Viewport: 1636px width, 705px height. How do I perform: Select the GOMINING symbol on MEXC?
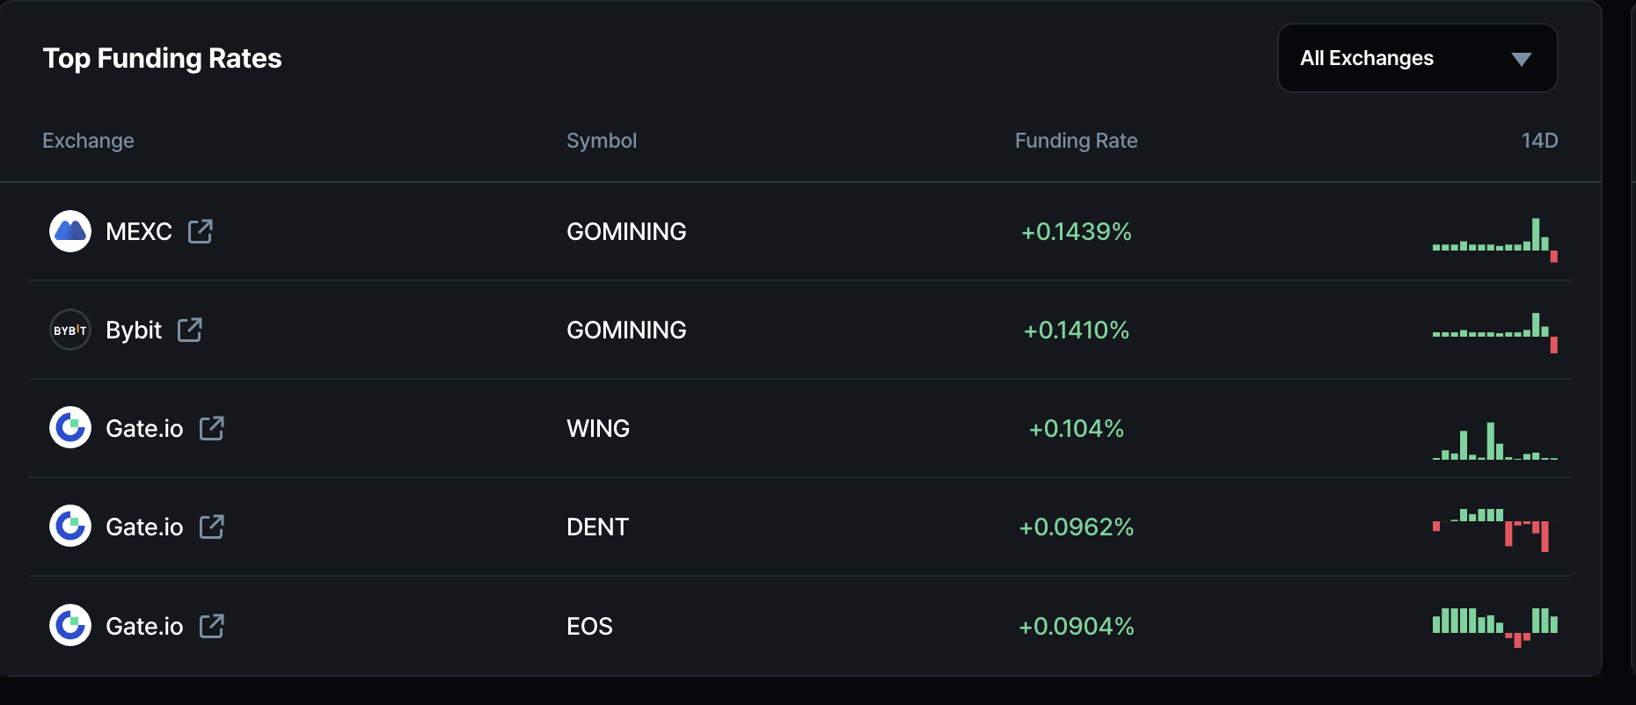pyautogui.click(x=626, y=231)
